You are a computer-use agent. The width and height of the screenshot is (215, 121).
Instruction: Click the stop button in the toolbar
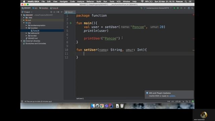tap(185, 8)
